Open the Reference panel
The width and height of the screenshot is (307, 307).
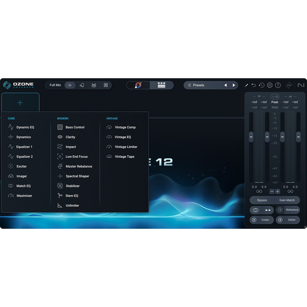(x=292, y=210)
